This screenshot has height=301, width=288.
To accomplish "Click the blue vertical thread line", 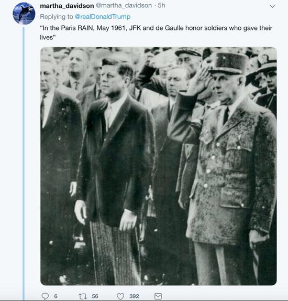I will pyautogui.click(x=24, y=164).
